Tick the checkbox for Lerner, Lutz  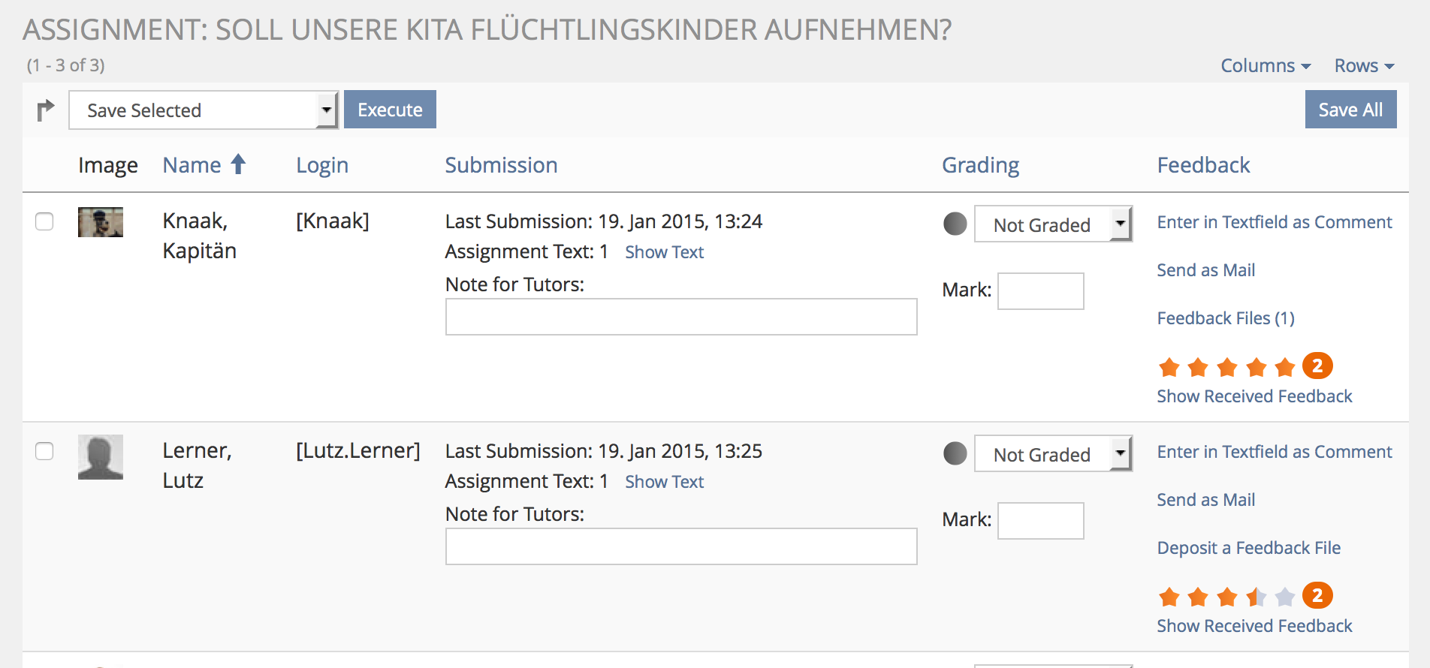tap(44, 451)
